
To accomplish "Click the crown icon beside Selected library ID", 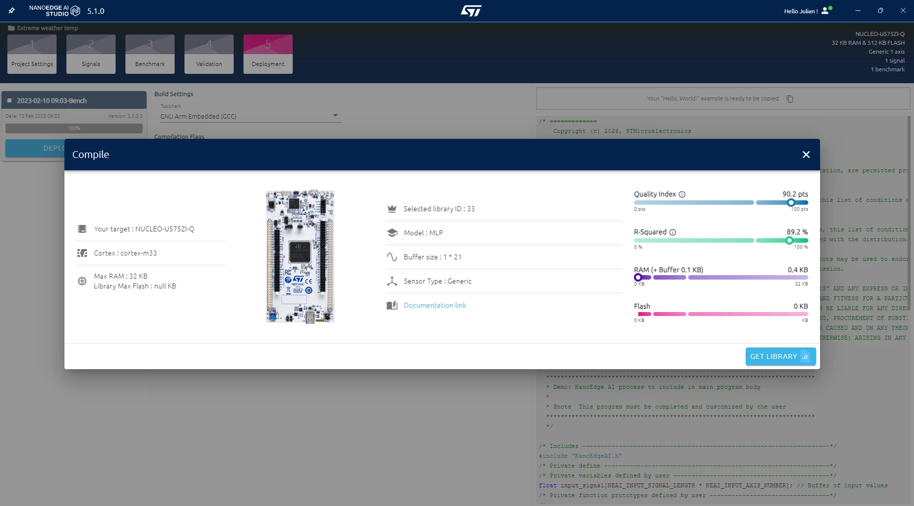I will click(392, 209).
